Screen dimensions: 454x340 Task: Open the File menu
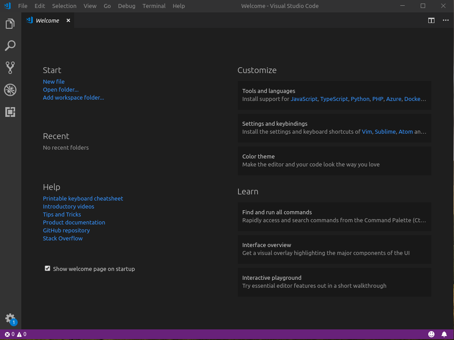[23, 6]
